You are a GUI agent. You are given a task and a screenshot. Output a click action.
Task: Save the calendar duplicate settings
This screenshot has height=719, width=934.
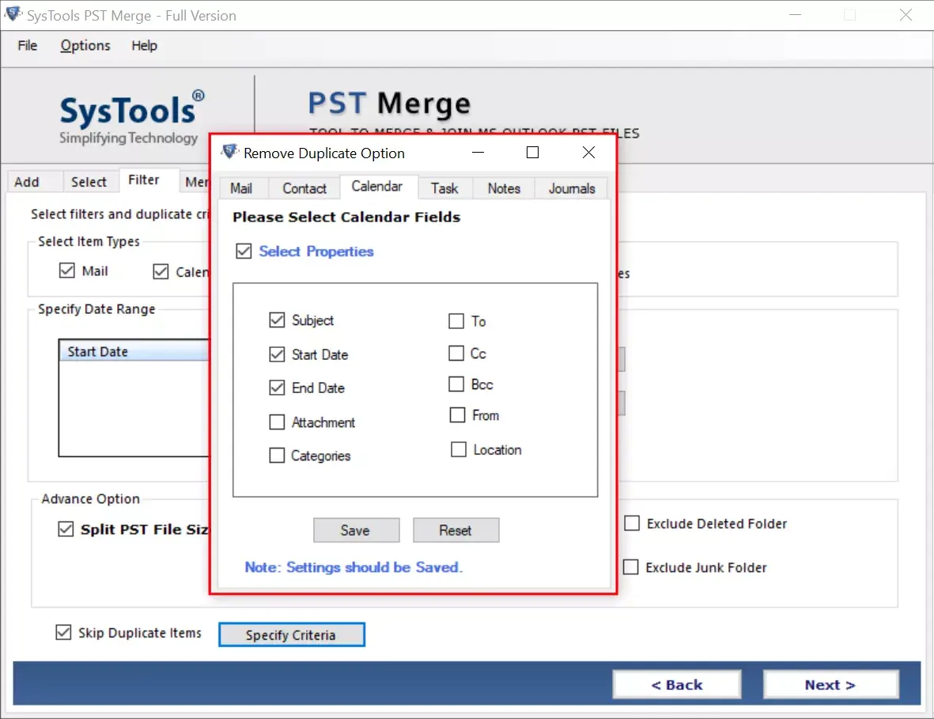tap(356, 530)
